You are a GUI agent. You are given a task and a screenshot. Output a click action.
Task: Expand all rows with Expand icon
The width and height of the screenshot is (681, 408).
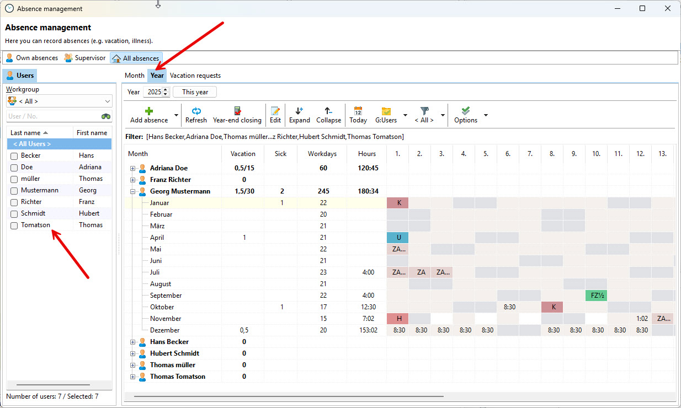pyautogui.click(x=299, y=111)
